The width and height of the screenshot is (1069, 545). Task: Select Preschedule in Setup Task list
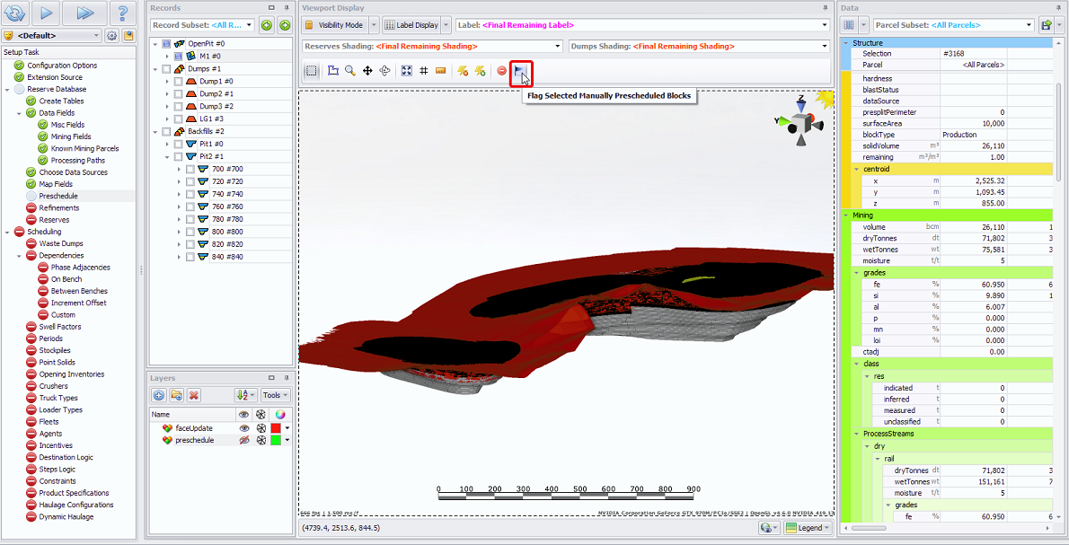click(x=57, y=196)
